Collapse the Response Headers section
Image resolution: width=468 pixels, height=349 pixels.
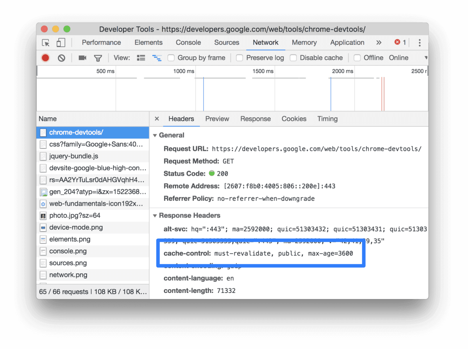(156, 215)
